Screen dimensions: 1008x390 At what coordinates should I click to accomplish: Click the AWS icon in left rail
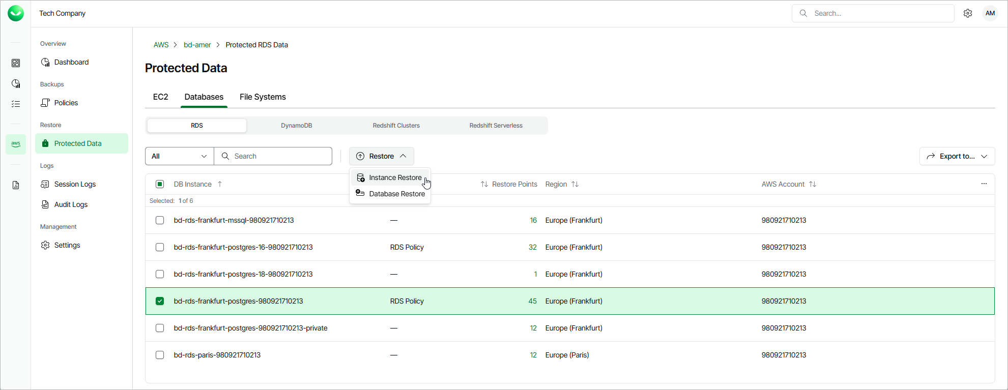pos(16,144)
